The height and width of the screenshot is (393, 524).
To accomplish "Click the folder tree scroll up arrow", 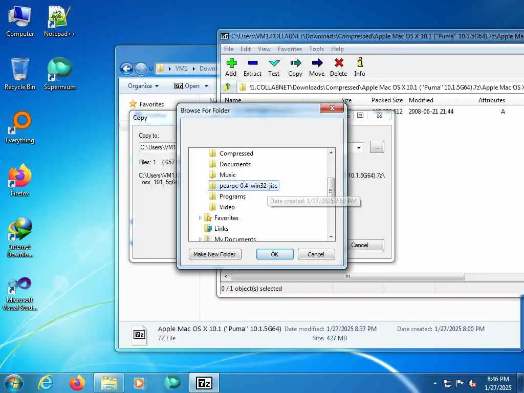I will [331, 152].
